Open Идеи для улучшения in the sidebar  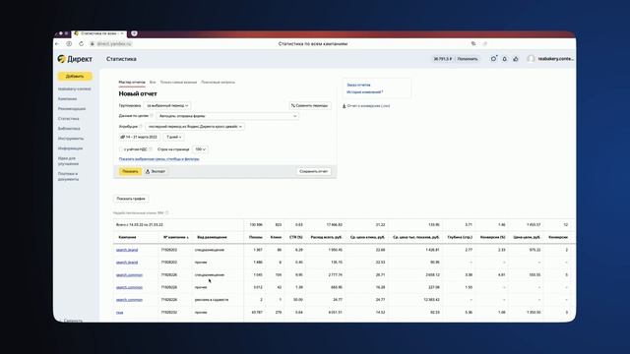68,161
